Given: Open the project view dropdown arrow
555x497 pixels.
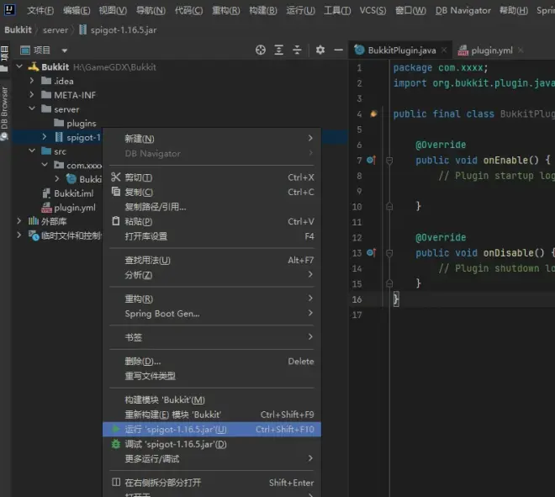Looking at the screenshot, I should (65, 50).
